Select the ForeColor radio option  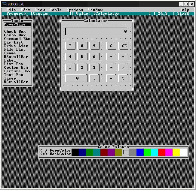tap(44, 150)
